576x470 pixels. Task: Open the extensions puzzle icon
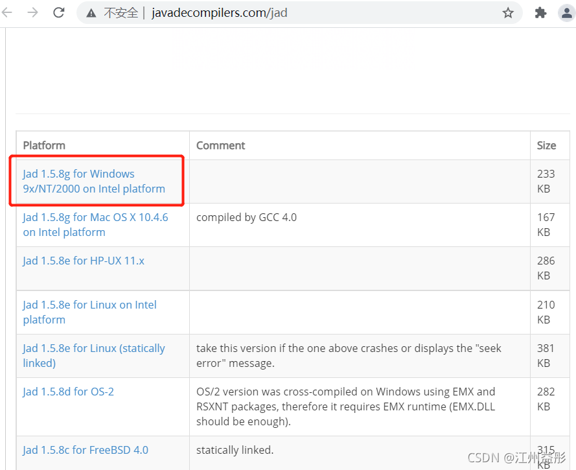(x=540, y=13)
